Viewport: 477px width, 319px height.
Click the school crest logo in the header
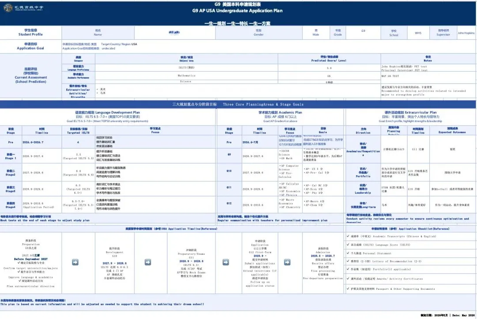(8, 8)
